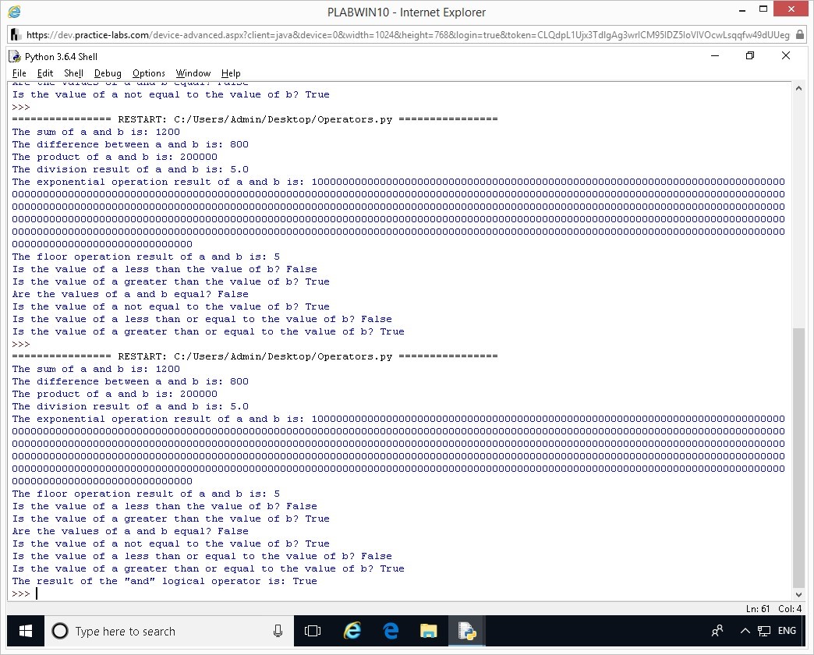Screen dimensions: 814x655
Task: Open the Shell menu
Action: click(x=73, y=73)
